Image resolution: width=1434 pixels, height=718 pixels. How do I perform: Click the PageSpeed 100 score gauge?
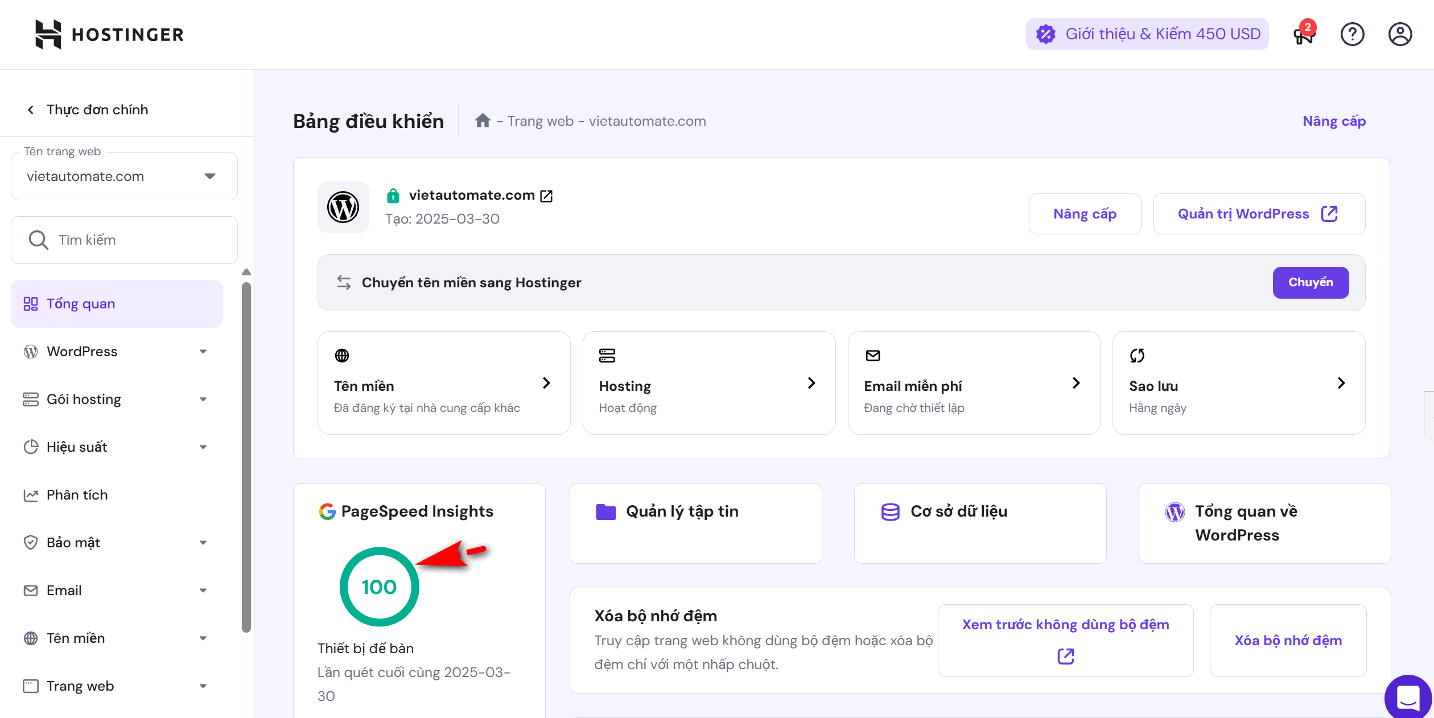[379, 587]
